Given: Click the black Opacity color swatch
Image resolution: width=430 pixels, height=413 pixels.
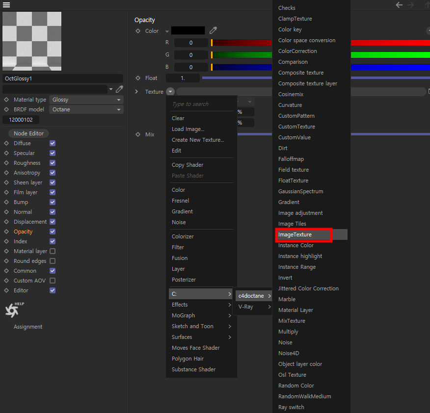Looking at the screenshot, I should 188,30.
